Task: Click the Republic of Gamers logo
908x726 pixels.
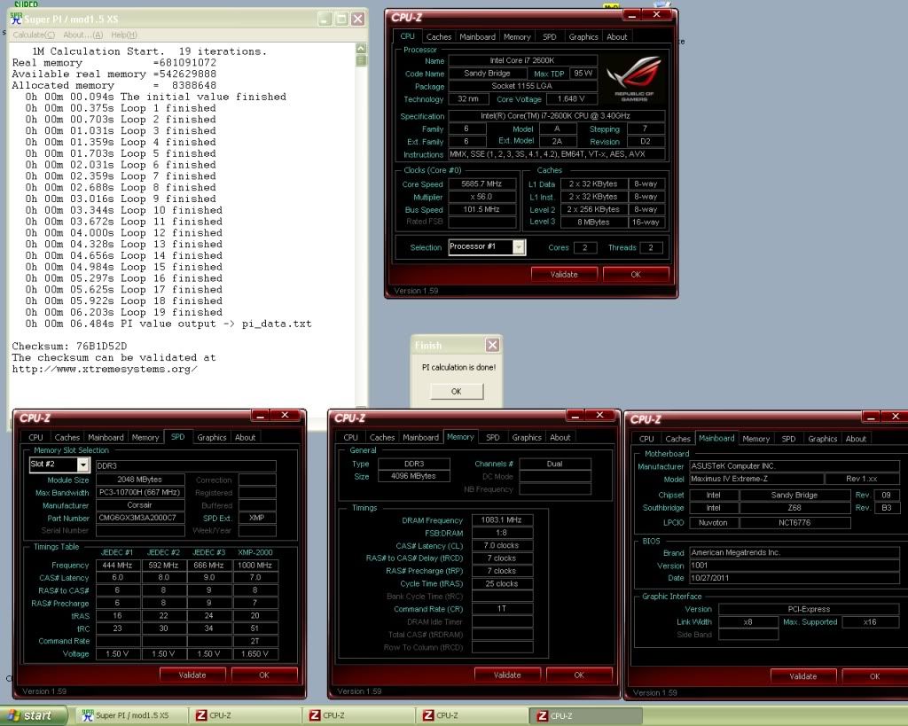Action: [x=636, y=77]
